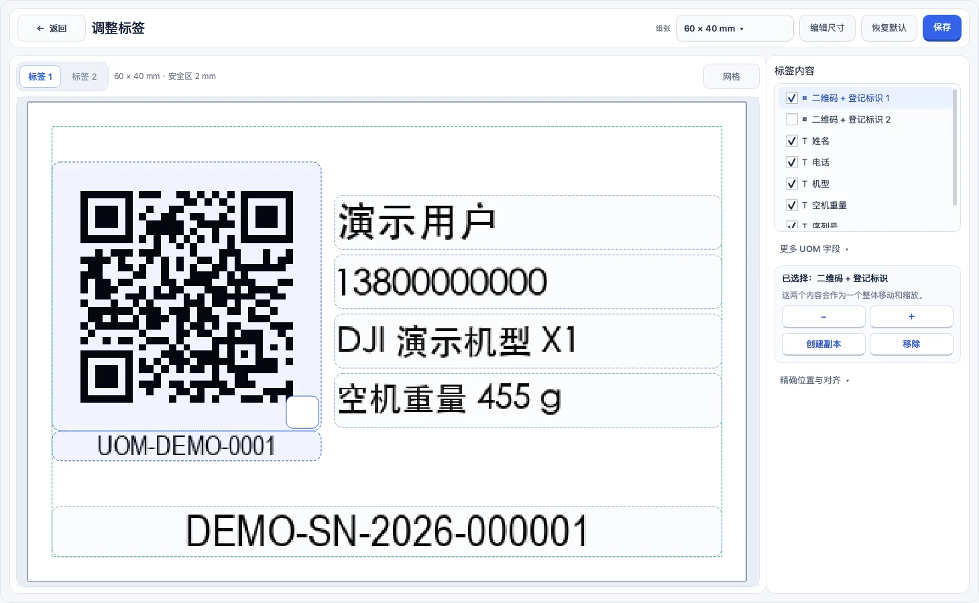Toggle the 网格 grid button
Screen dimensions: 979x603
click(731, 76)
